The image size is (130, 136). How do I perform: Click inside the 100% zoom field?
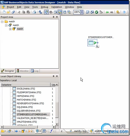tap(77, 12)
